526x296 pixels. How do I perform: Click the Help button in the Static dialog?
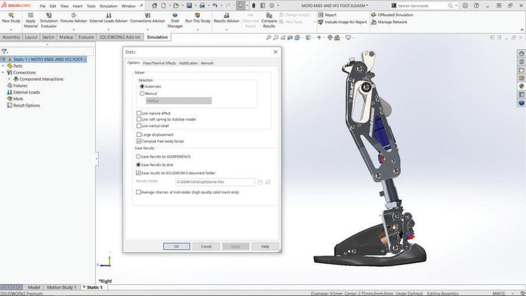265,246
